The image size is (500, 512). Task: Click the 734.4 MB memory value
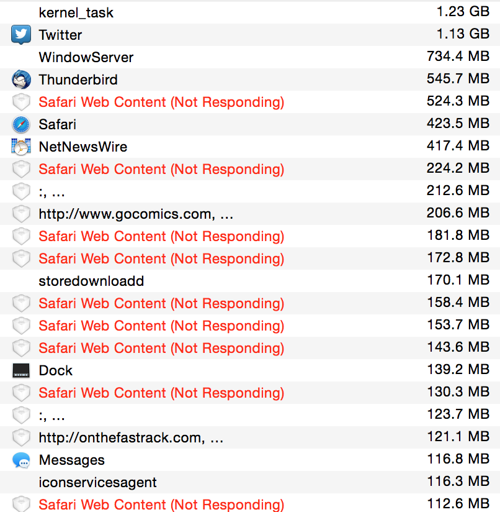458,56
